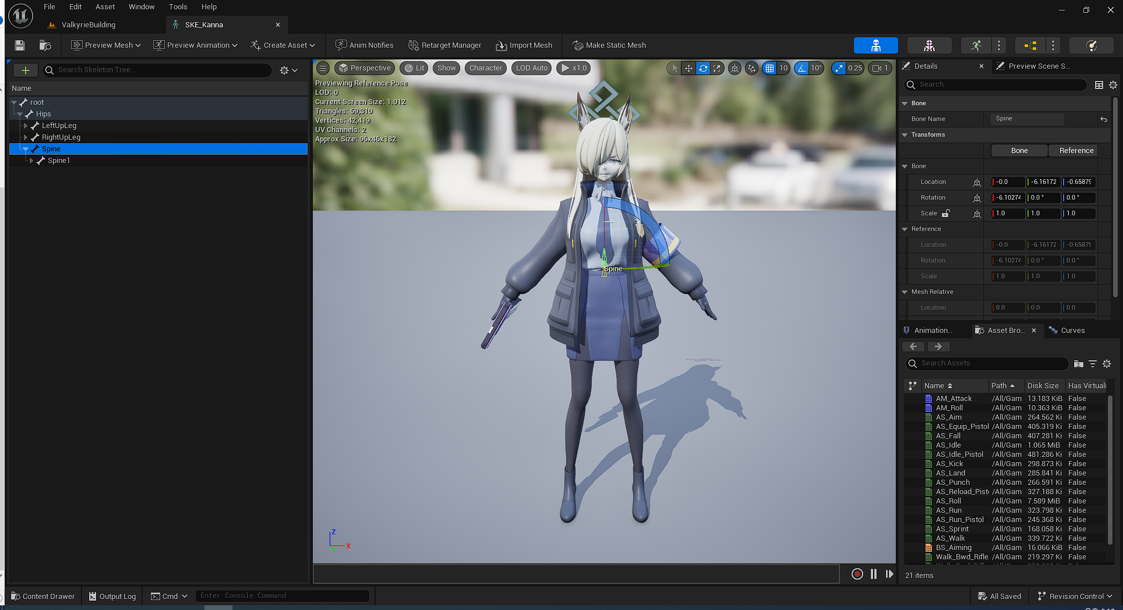The height and width of the screenshot is (610, 1123).
Task: Click the Enter Console Command field
Action: [282, 595]
